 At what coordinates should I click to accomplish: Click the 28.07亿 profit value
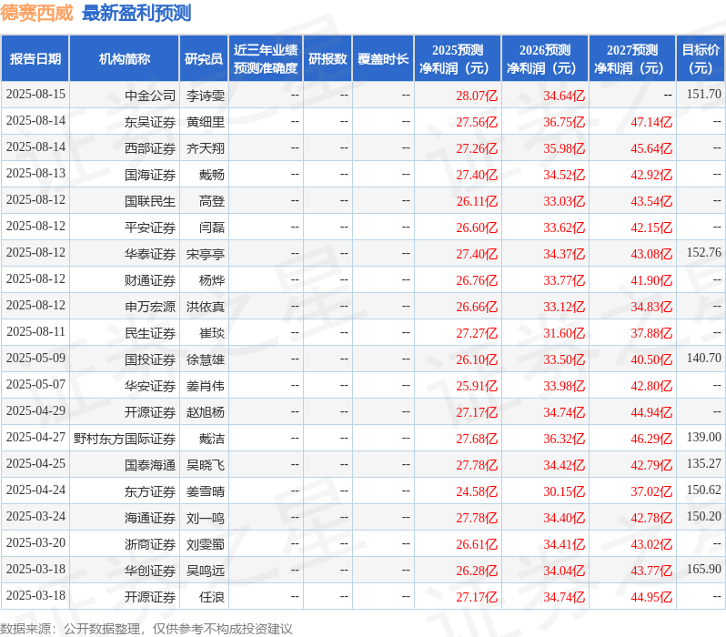(477, 96)
